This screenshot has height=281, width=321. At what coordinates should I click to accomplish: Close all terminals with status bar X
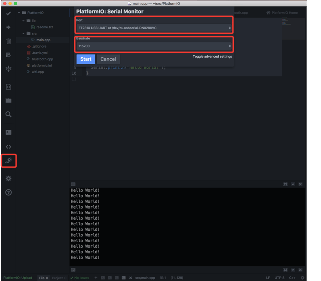click(130, 278)
